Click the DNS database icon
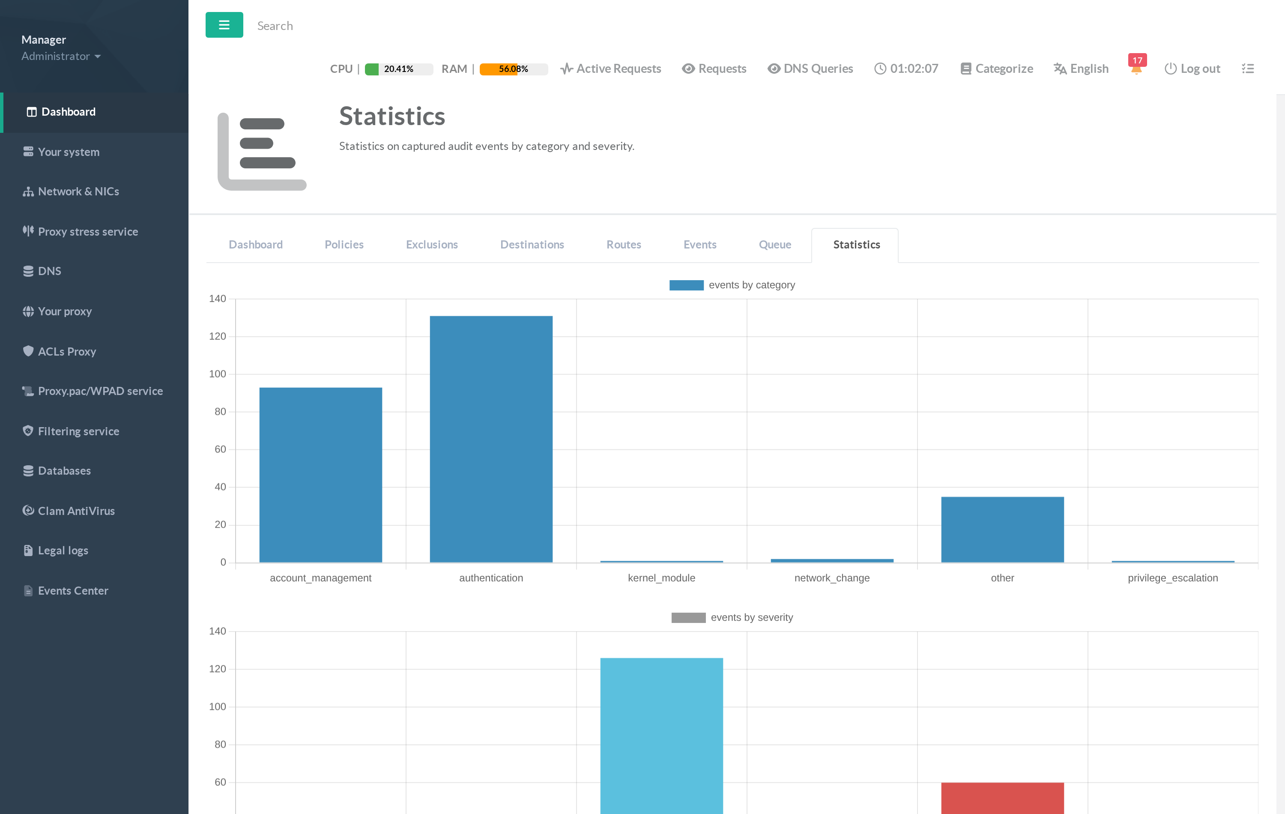The height and width of the screenshot is (814, 1285). (28, 271)
